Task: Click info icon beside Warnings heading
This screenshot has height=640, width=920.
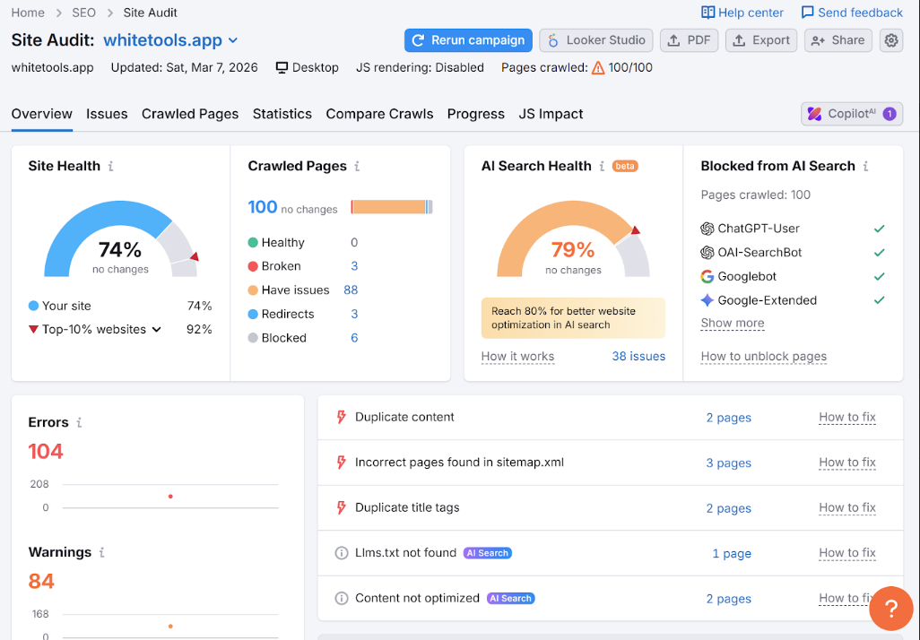Action: [x=101, y=553]
